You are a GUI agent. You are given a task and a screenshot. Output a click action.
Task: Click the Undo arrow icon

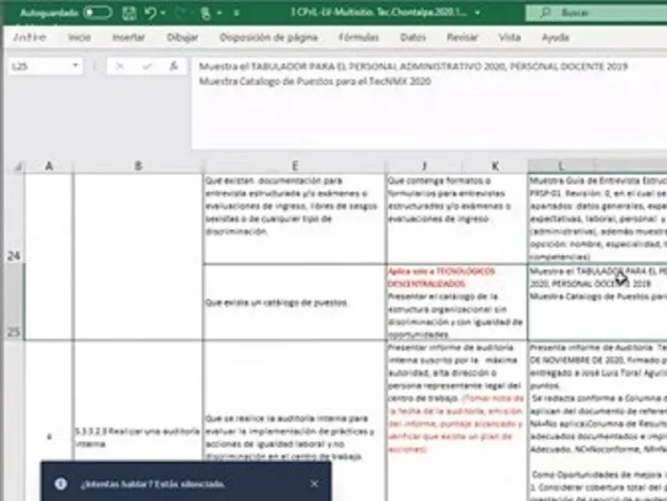point(149,13)
